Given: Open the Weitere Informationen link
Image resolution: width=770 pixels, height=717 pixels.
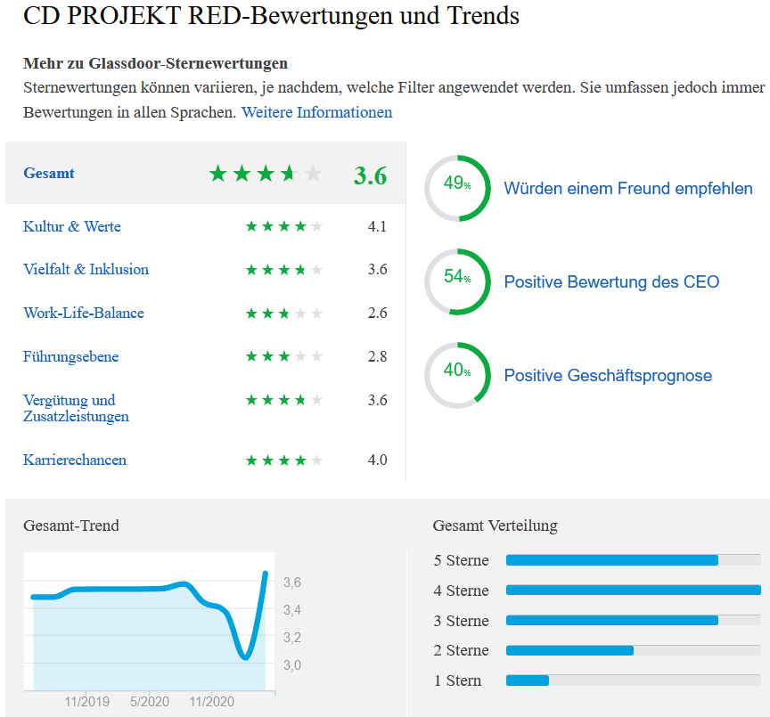Looking at the screenshot, I should pos(316,112).
